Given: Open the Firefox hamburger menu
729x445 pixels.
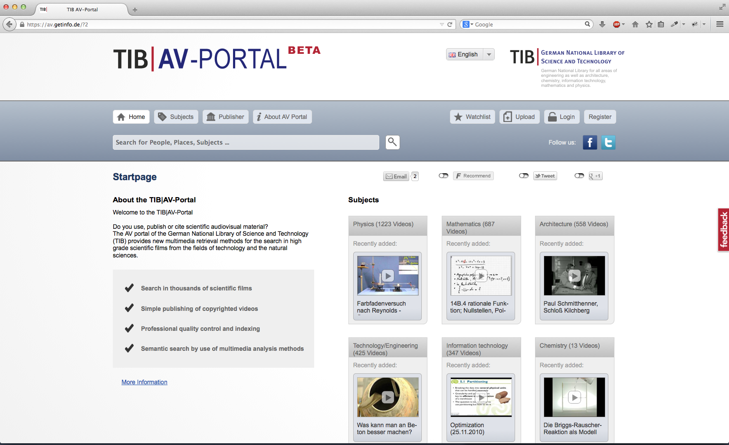Looking at the screenshot, I should pyautogui.click(x=720, y=24).
